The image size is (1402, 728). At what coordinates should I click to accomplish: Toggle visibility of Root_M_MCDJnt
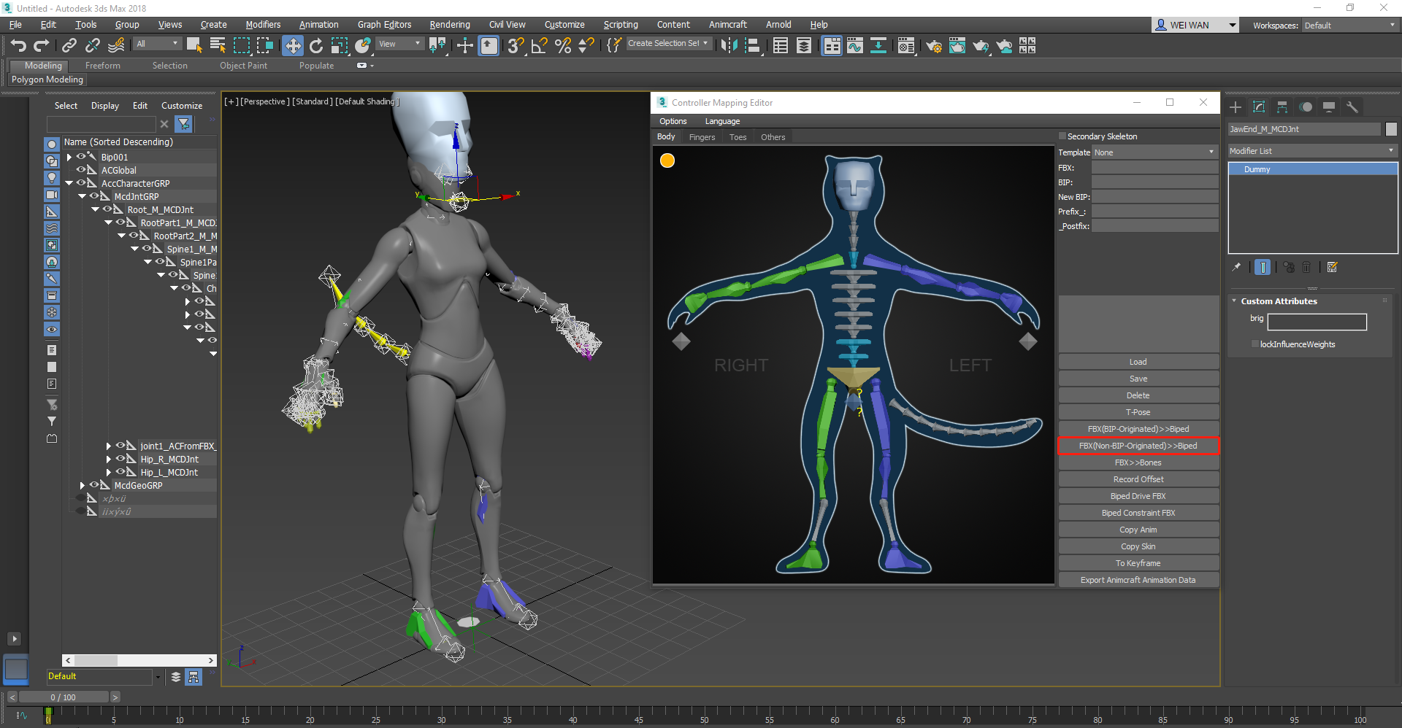click(x=107, y=209)
